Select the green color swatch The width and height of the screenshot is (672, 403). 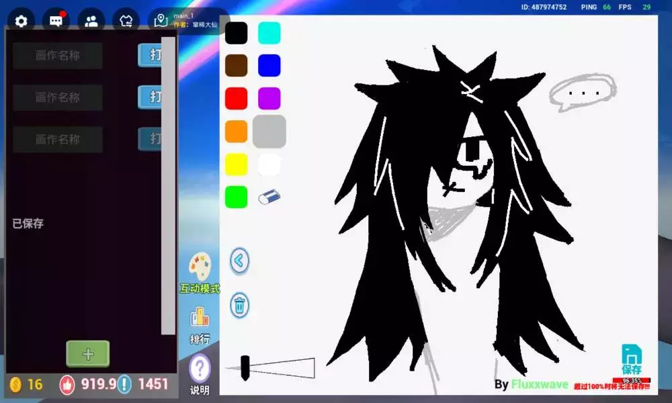tap(236, 197)
